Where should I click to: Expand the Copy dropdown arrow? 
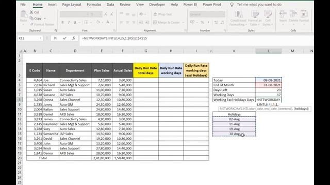(45, 18)
